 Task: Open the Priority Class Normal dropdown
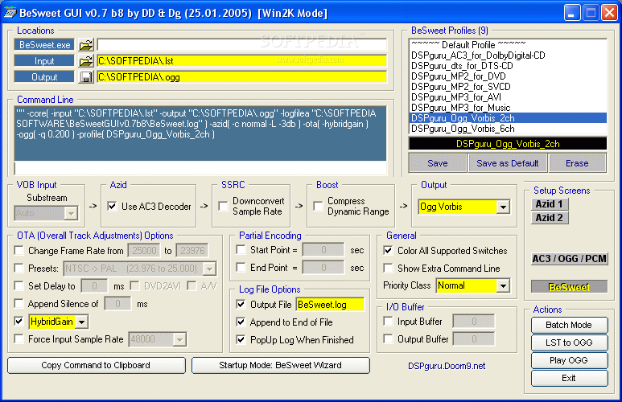[x=503, y=286]
